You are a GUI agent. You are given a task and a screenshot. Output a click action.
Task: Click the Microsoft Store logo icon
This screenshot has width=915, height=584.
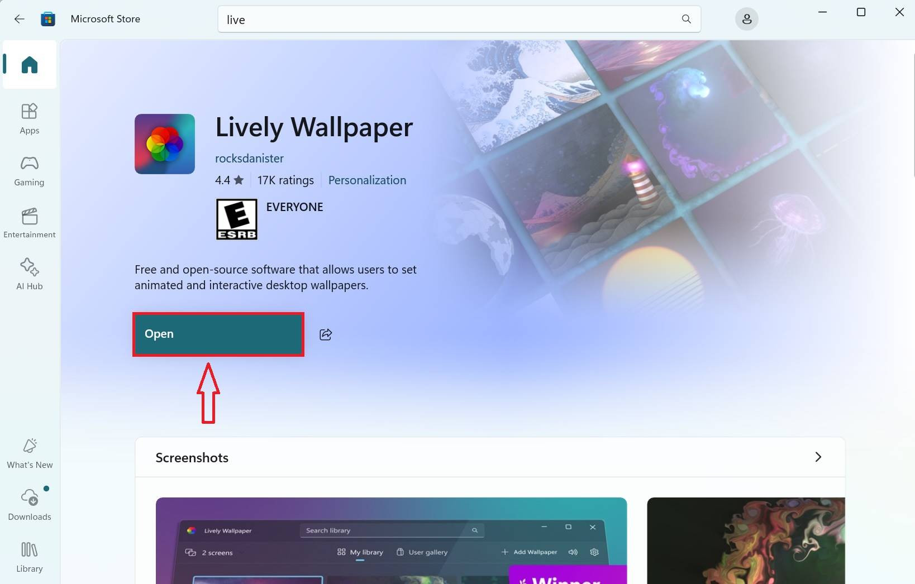click(x=48, y=19)
